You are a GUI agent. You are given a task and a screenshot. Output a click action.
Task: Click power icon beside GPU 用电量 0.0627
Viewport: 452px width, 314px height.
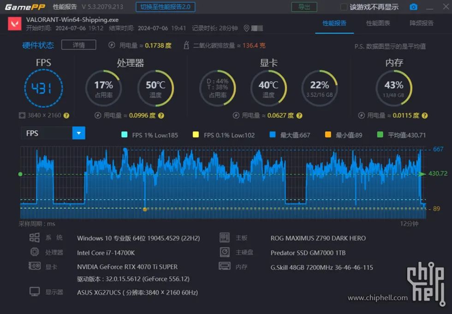[x=236, y=115]
